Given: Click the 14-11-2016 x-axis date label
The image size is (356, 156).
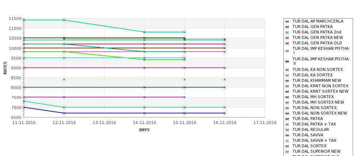Looking at the screenshot, I should (x=144, y=123).
